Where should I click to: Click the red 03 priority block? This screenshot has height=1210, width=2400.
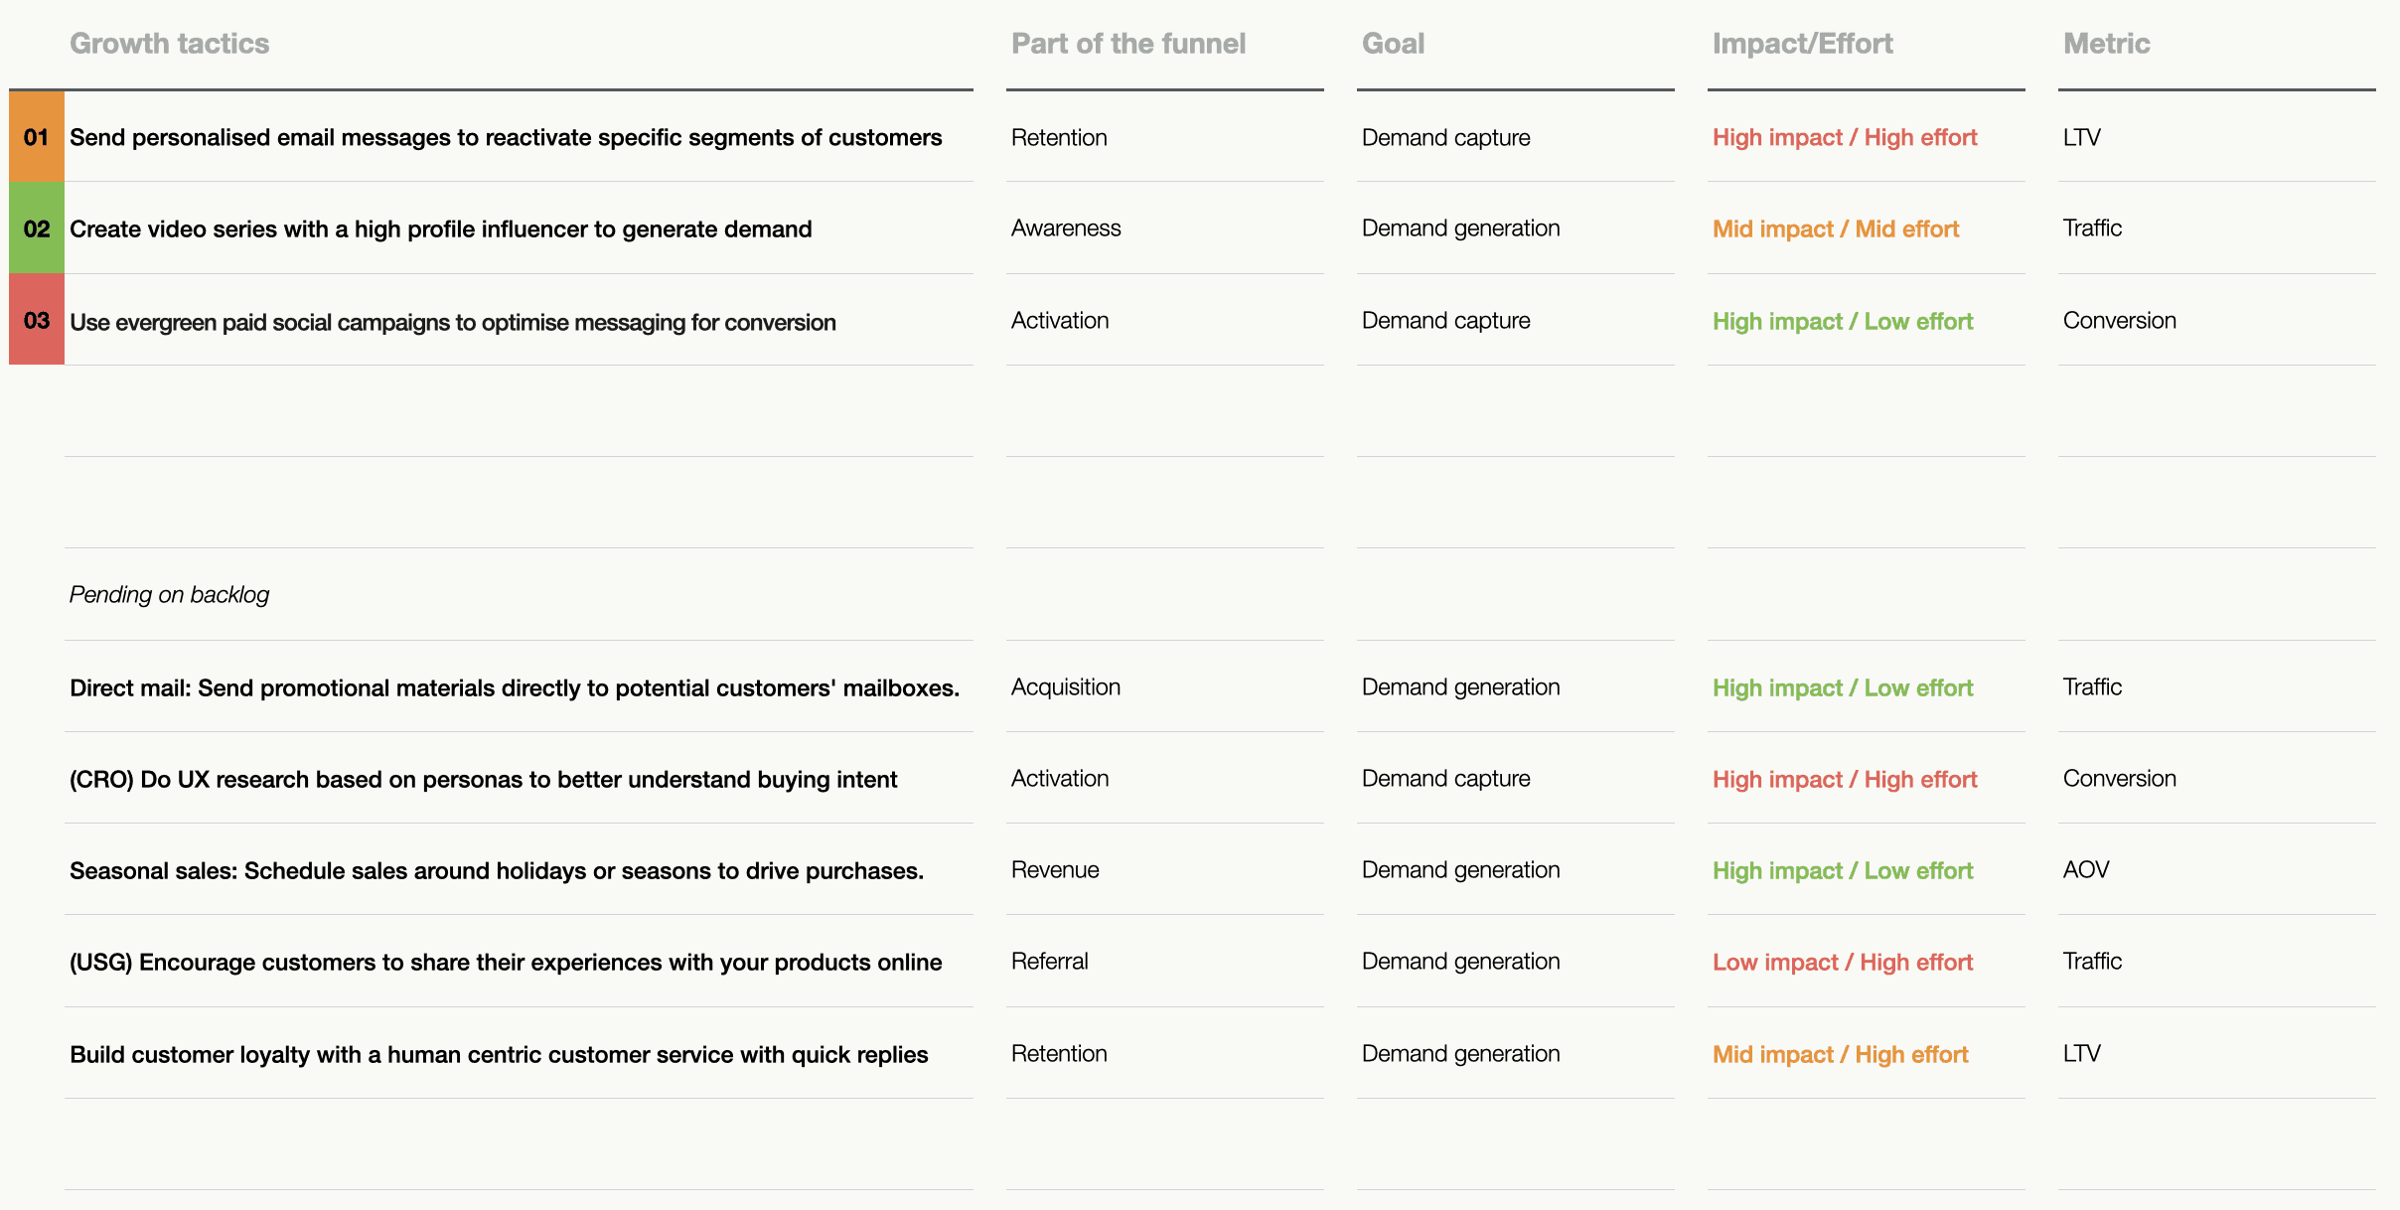pyautogui.click(x=36, y=320)
